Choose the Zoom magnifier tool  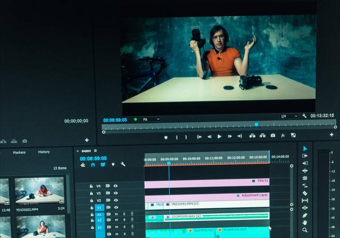click(305, 230)
